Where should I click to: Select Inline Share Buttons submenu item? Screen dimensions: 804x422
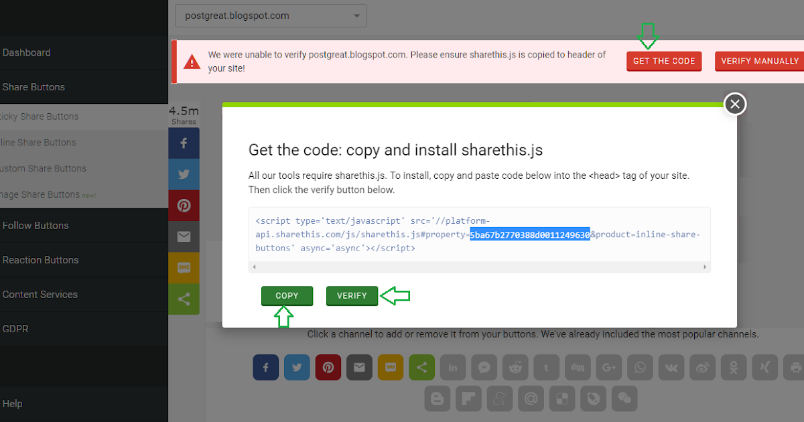84,143
